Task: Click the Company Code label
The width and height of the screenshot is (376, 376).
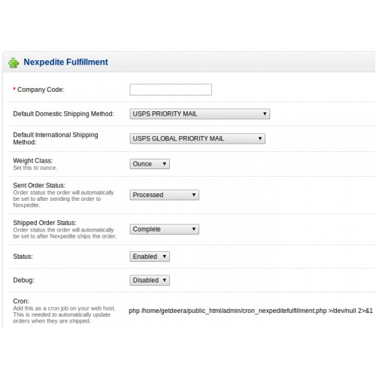Action: point(41,89)
